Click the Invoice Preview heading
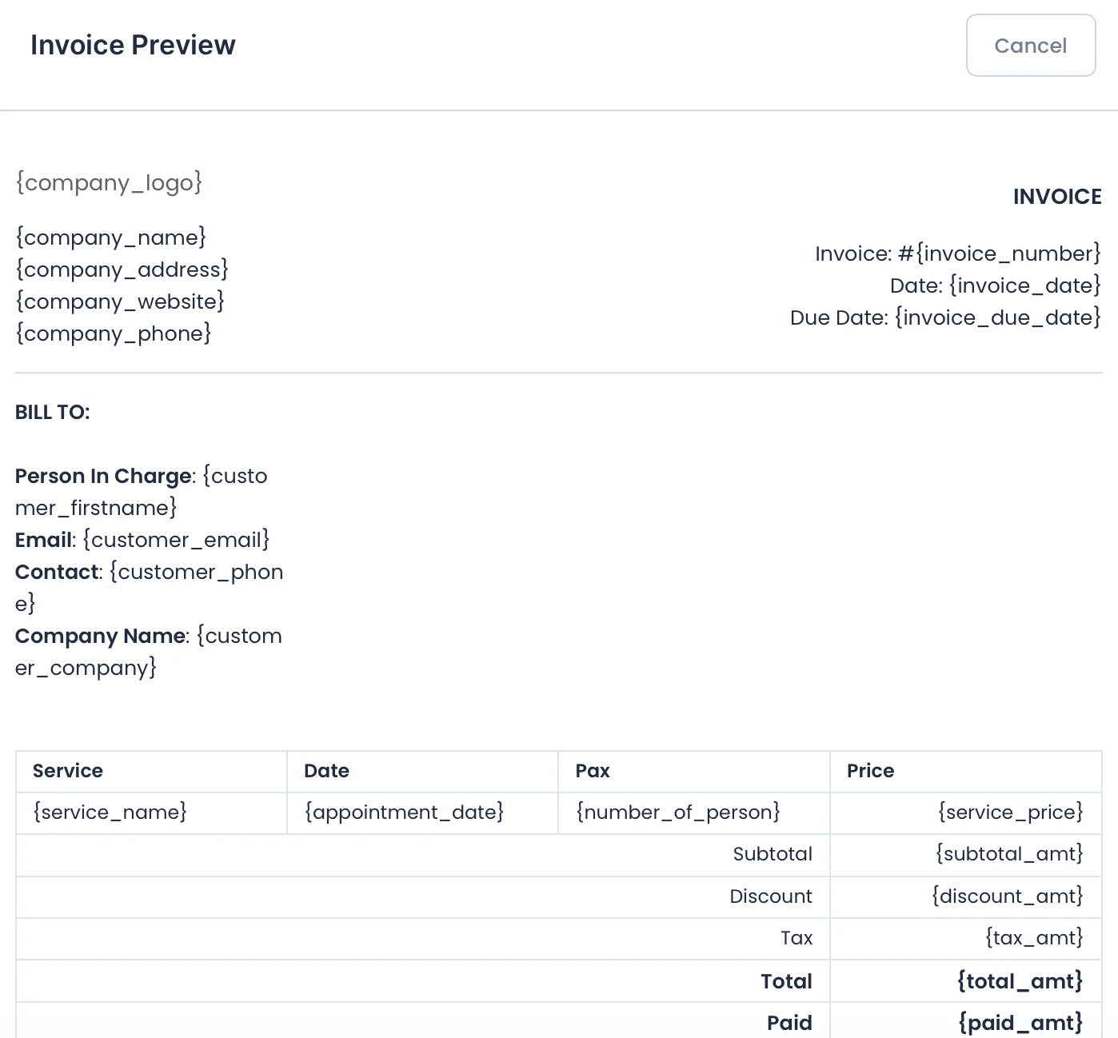 coord(133,46)
